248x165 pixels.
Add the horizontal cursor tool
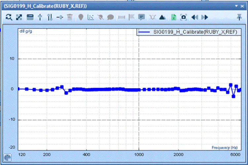60,17
